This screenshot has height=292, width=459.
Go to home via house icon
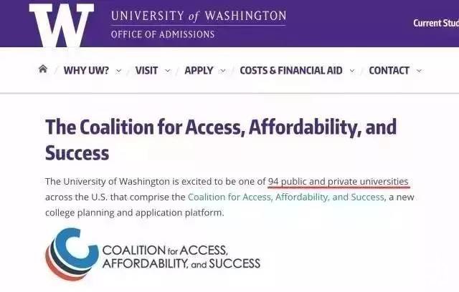pos(43,69)
